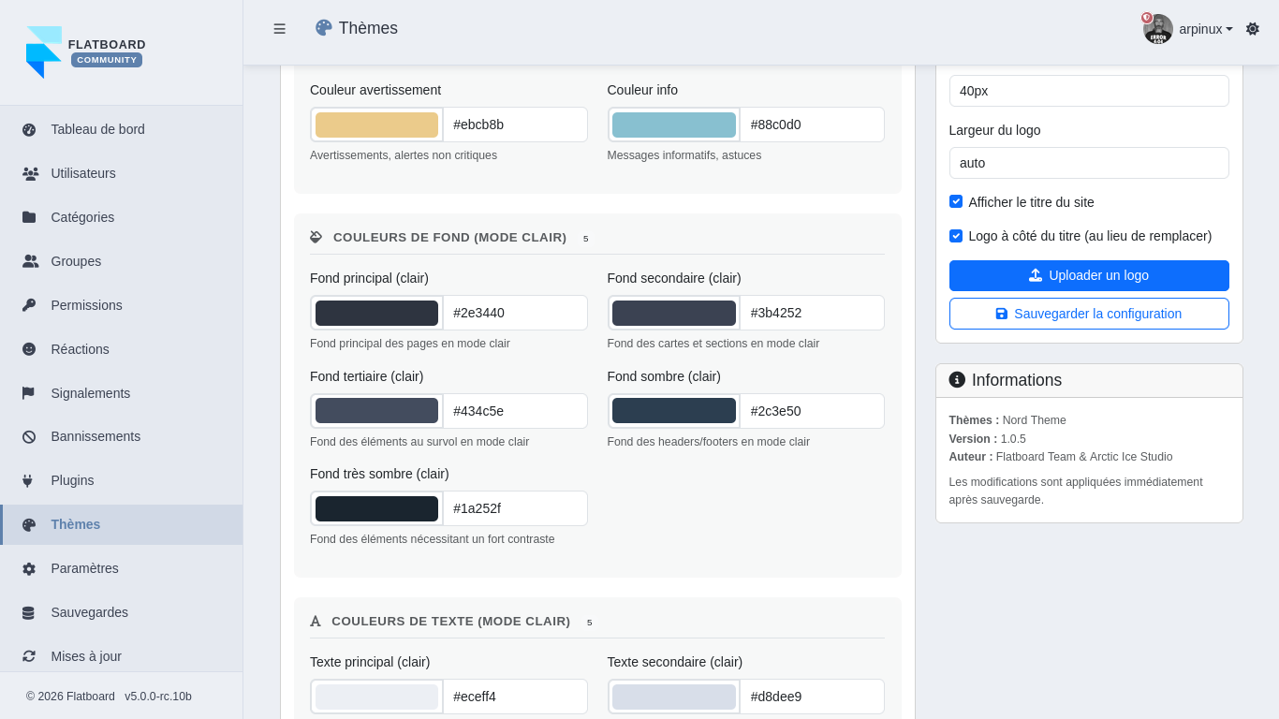Click Uploader un logo button

coord(1089,275)
